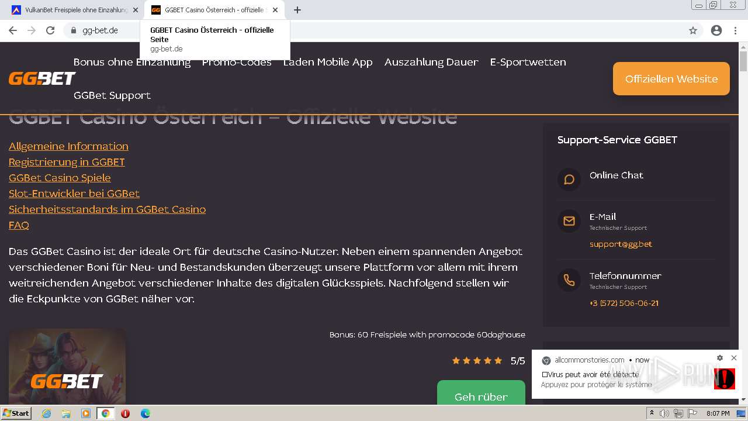Click the GGBET logo in header
Image resolution: width=748 pixels, height=421 pixels.
coord(41,78)
